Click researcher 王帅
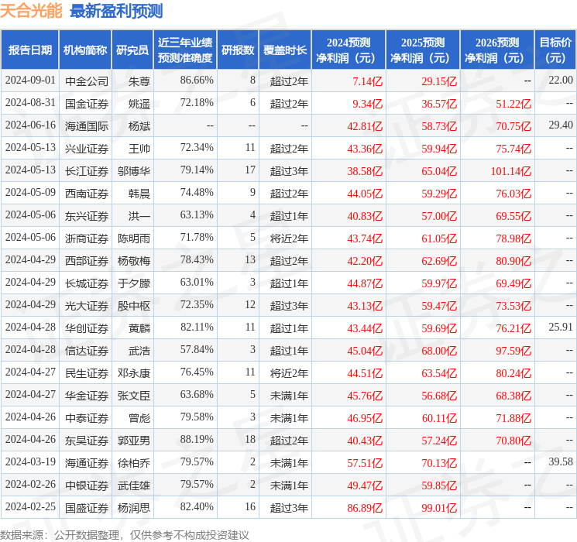 point(139,149)
